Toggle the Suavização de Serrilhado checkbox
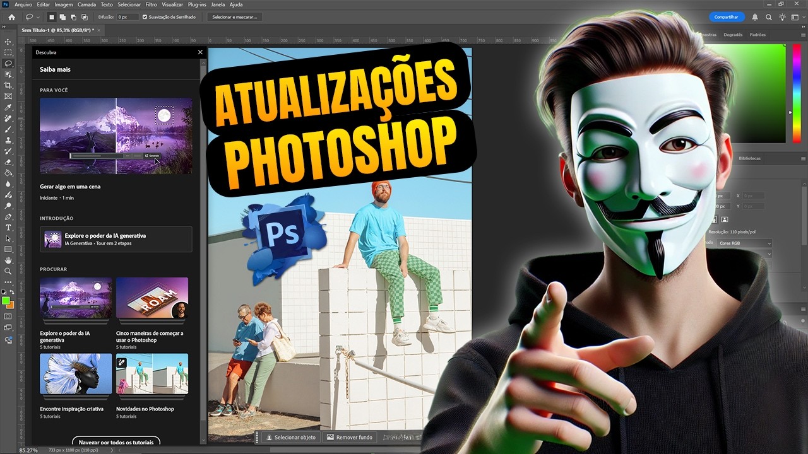 pos(145,17)
